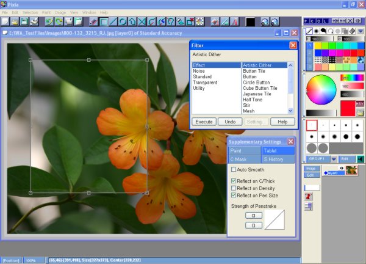Screen dimensions: 366x264
Task: Click the red T text icon
Action: coord(309,196)
